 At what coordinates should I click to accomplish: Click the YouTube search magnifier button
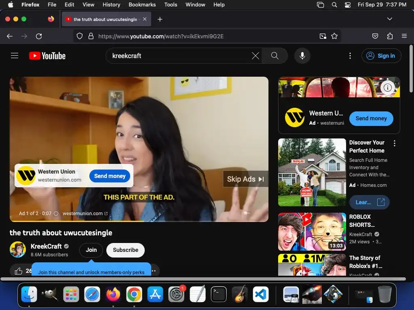pos(275,56)
